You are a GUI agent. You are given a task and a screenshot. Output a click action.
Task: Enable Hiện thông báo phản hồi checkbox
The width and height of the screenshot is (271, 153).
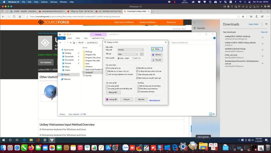(137, 75)
